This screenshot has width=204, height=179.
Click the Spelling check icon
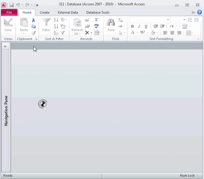(96, 26)
